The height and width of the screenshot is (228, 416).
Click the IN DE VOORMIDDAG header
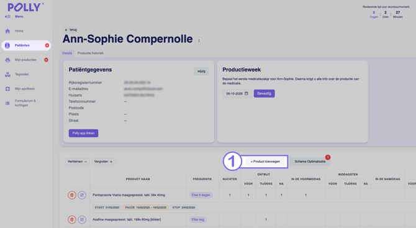[305, 179]
